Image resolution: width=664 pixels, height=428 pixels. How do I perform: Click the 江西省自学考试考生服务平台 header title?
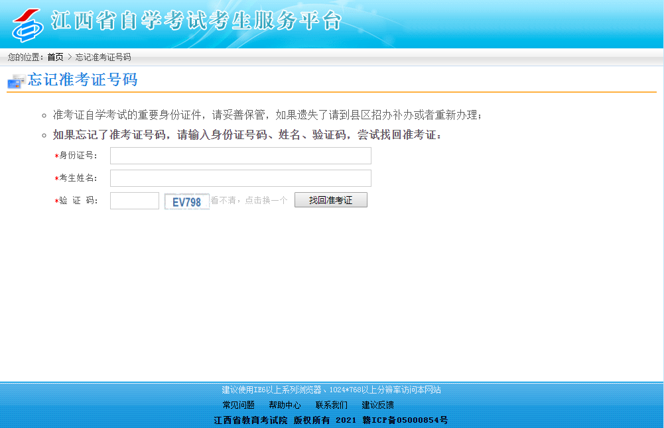pyautogui.click(x=196, y=22)
